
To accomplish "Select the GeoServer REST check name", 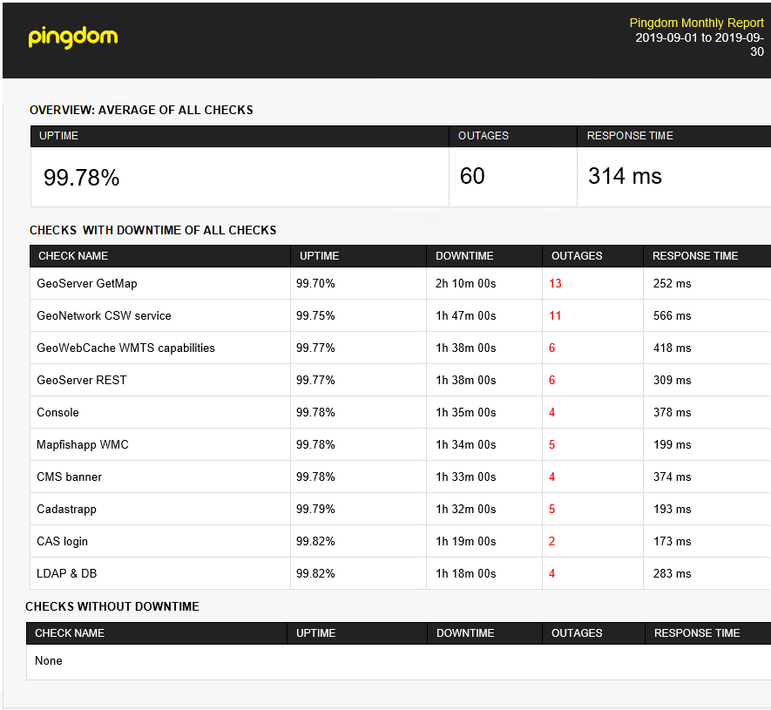I will click(x=82, y=380).
